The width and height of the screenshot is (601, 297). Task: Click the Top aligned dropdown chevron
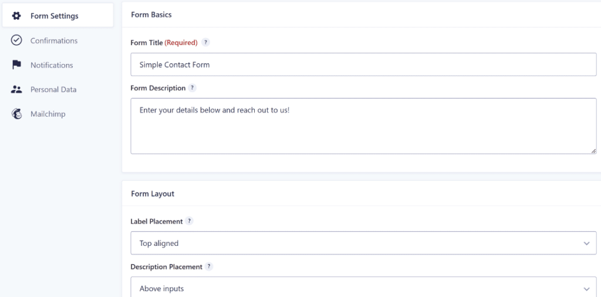(586, 244)
